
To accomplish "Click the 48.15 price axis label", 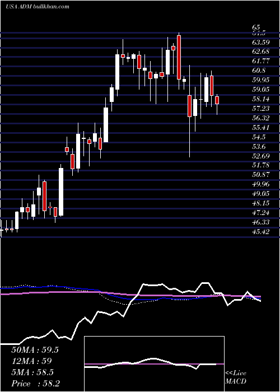I will click(x=261, y=203).
